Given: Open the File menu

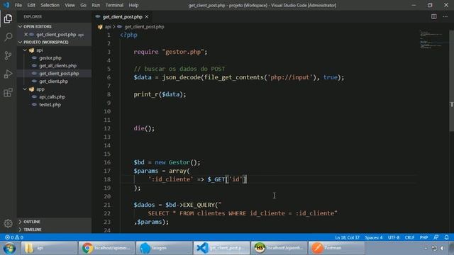Looking at the screenshot, I should point(18,5).
